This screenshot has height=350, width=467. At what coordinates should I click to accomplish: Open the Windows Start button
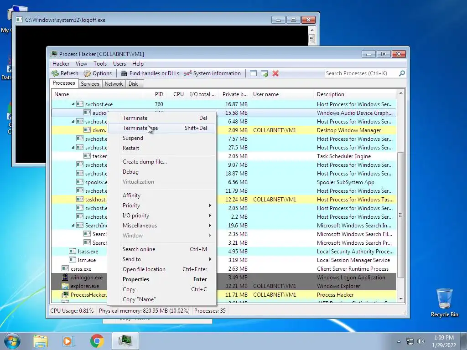(12, 341)
